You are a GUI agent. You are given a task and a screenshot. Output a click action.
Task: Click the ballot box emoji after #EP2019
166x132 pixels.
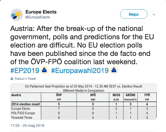[x=44, y=70]
